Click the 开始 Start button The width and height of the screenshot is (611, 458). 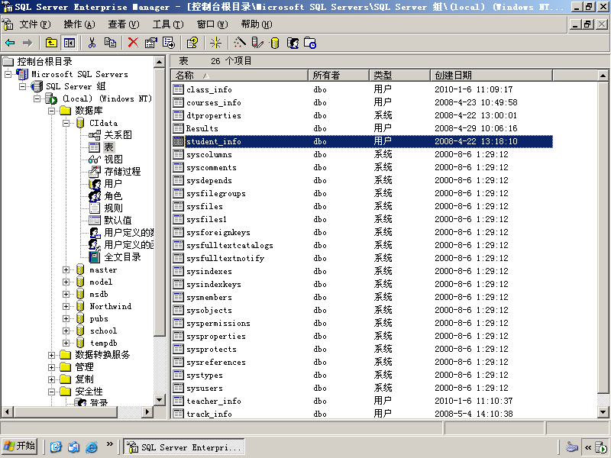[21, 447]
